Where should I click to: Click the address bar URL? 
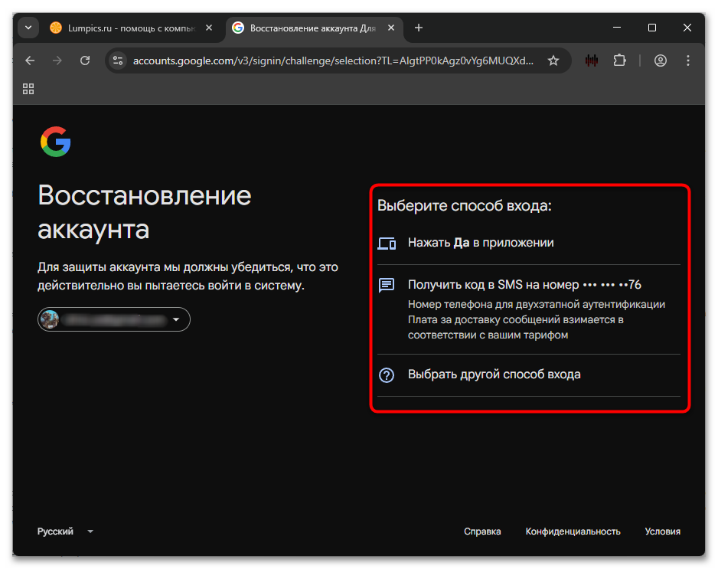click(333, 61)
